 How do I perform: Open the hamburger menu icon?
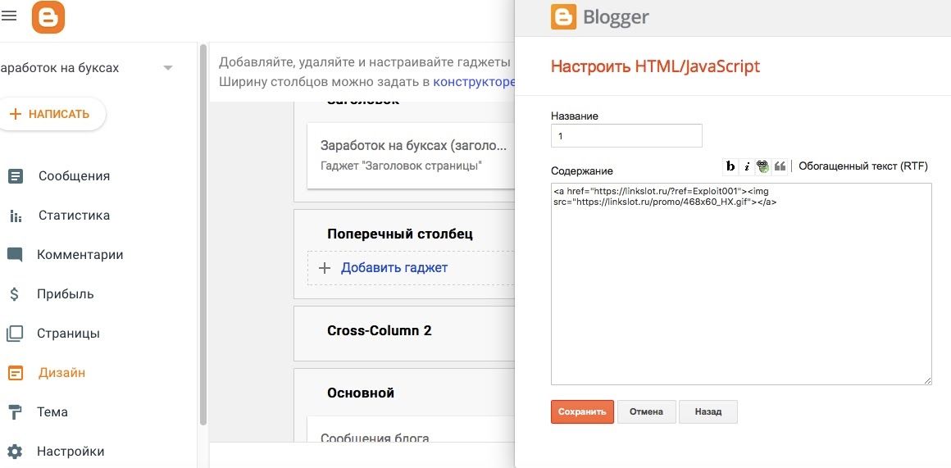click(x=8, y=16)
